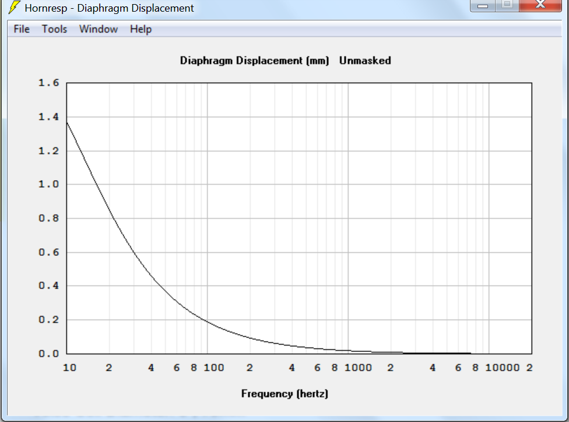Click the Hornresp lightning bolt icon
This screenshot has height=422, width=569.
coord(14,7)
